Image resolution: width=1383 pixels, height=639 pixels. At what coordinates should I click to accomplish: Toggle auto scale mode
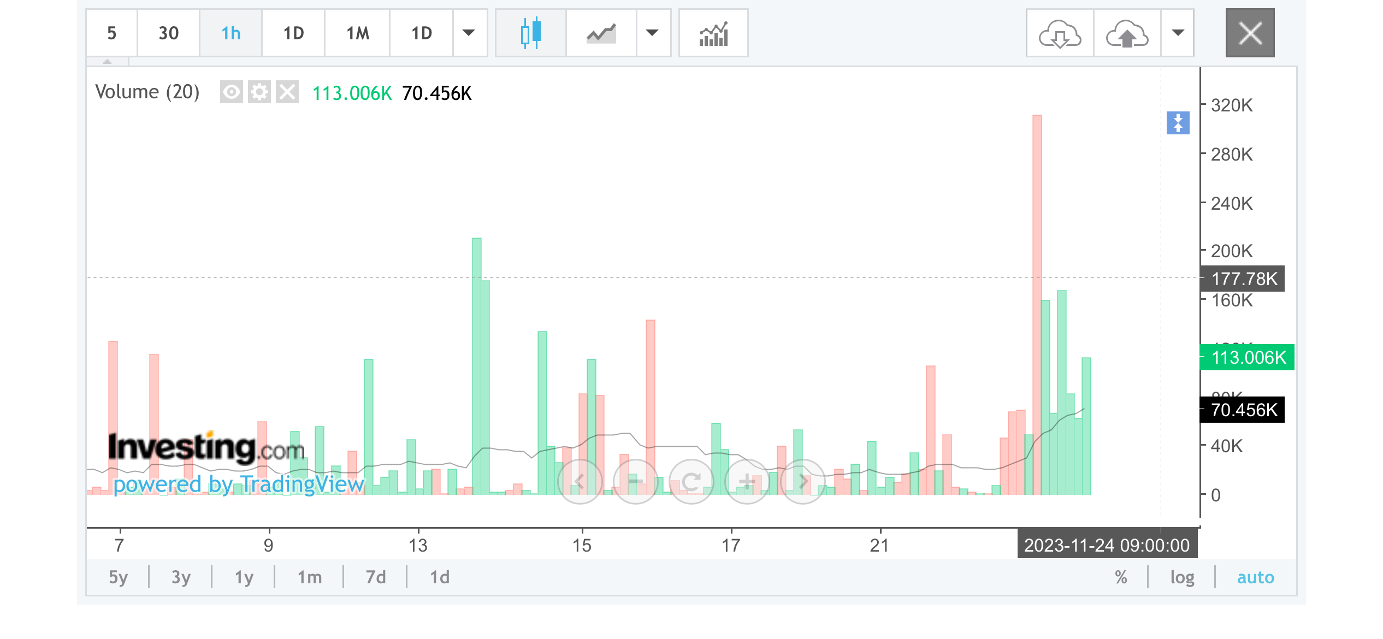pos(1255,577)
